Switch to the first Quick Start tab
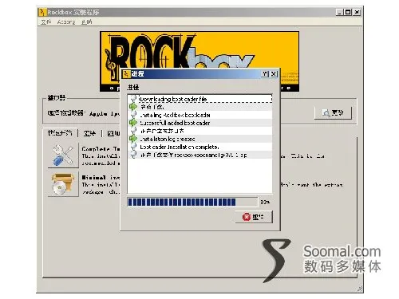Screen dimensions: 399x299 click(x=60, y=132)
